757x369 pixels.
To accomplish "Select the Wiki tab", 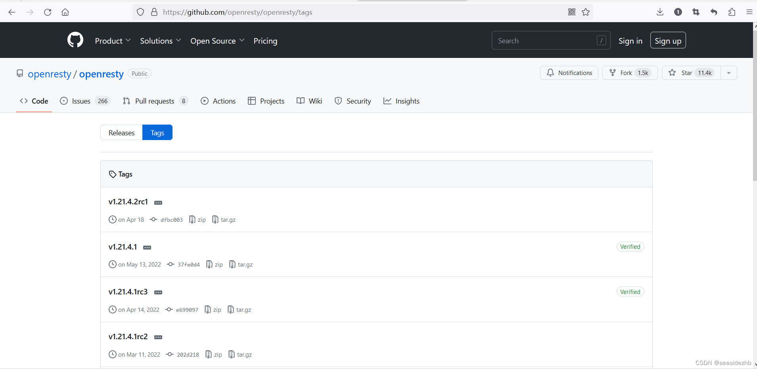I will pyautogui.click(x=309, y=101).
